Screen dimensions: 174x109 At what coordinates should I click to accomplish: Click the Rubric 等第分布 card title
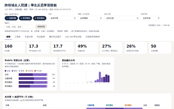(17, 60)
